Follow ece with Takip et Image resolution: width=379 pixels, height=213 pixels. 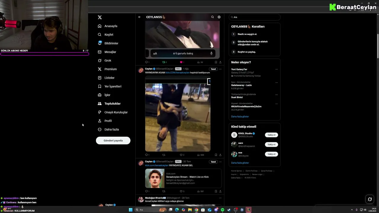[x=272, y=154]
